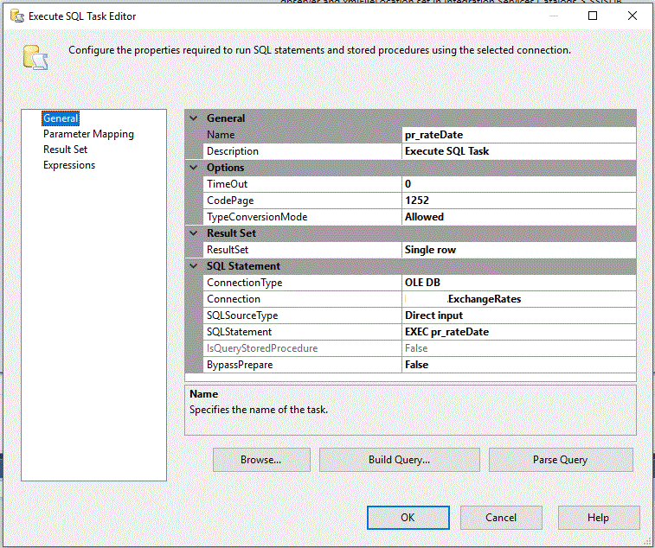Open Help for the task editor
The width and height of the screenshot is (655, 548).
tap(599, 518)
